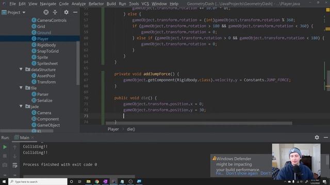Open the Build menu

click(111, 4)
